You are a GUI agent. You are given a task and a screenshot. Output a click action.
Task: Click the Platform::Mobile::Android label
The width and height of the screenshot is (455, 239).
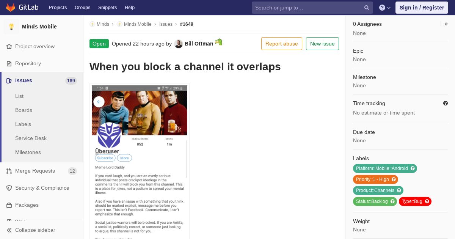pos(382,168)
